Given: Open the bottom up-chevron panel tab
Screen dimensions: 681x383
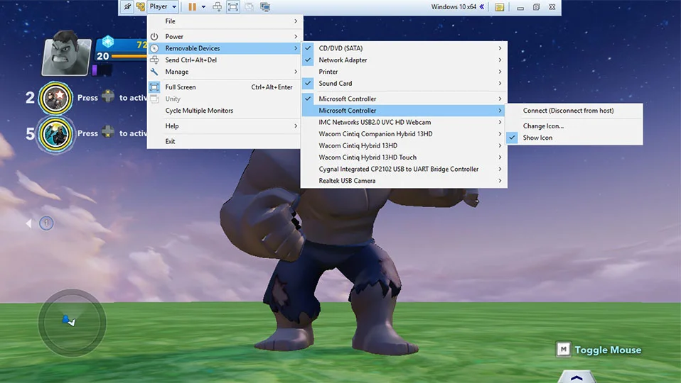Looking at the screenshot, I should 577,377.
